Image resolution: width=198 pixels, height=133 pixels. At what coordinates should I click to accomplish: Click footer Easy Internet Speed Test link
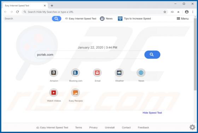click(x=52, y=127)
